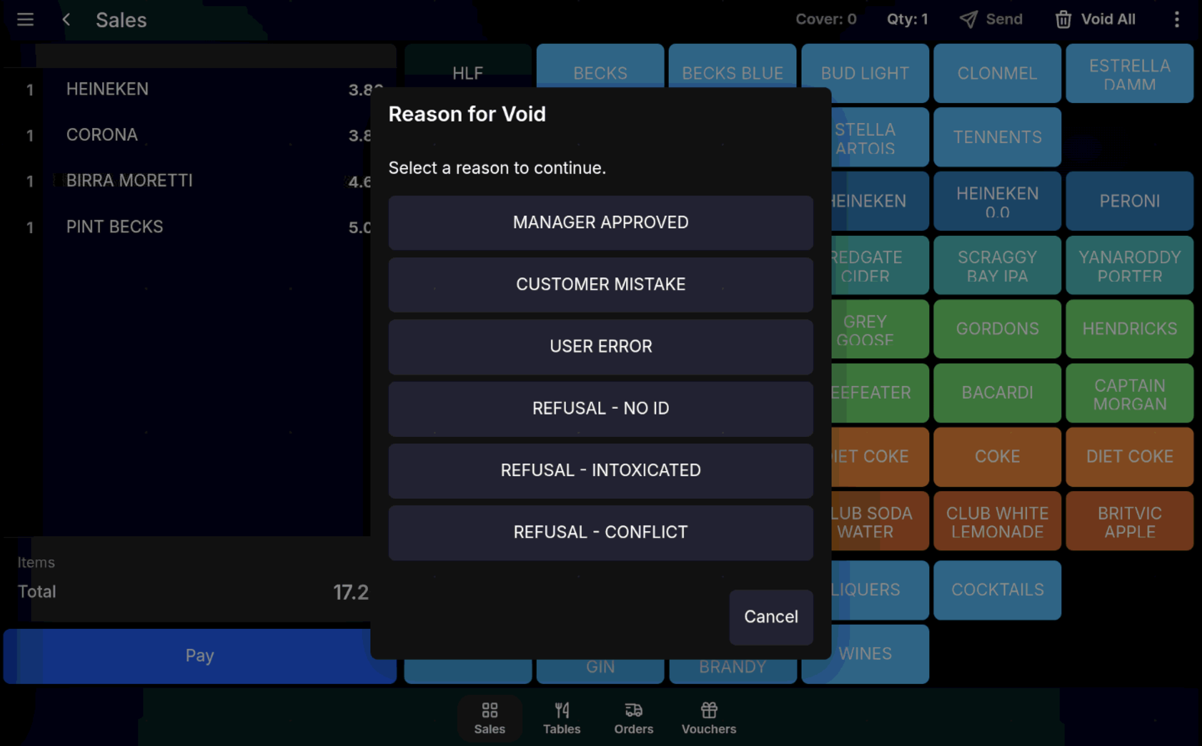Select MANAGER APPROVED as void reason
The height and width of the screenshot is (746, 1202).
click(x=600, y=222)
